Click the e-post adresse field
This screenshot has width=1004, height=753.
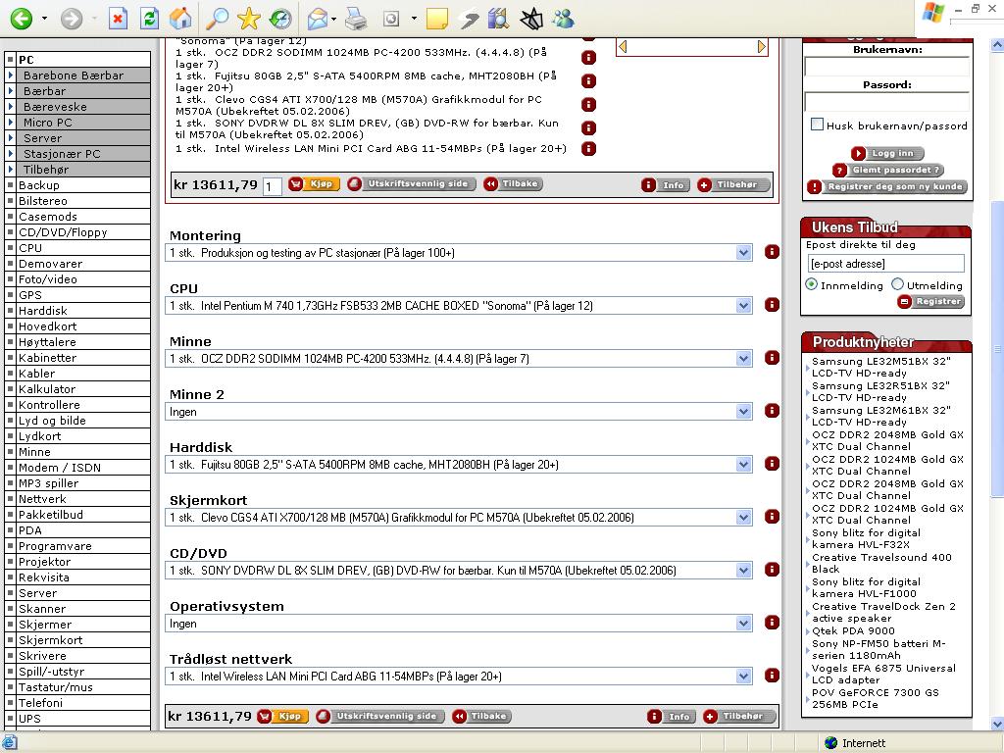(x=886, y=263)
